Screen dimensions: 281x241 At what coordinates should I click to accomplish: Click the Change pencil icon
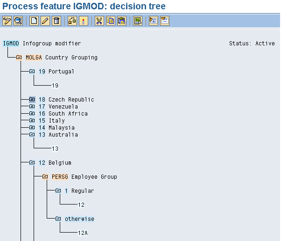pos(45,21)
